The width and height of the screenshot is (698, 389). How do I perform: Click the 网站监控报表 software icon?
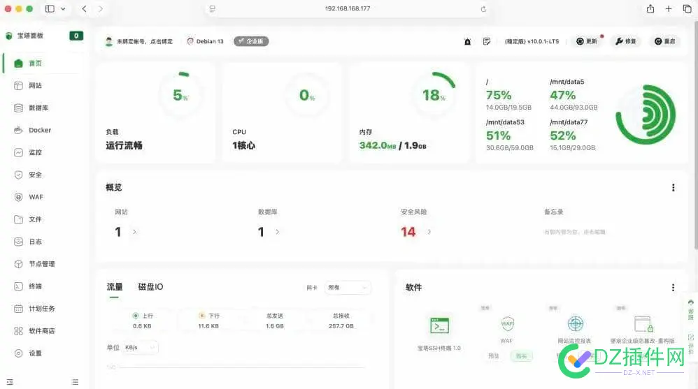pyautogui.click(x=575, y=324)
